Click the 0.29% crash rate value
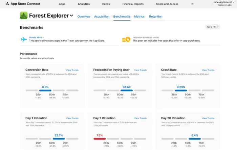Image resolution: width=237 pixels, height=150 pixels. (x=181, y=87)
